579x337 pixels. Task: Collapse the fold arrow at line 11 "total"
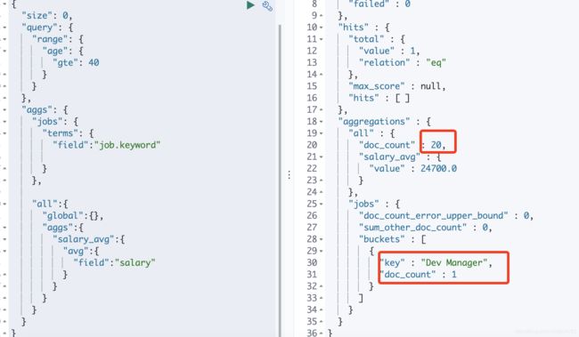tap(322, 39)
